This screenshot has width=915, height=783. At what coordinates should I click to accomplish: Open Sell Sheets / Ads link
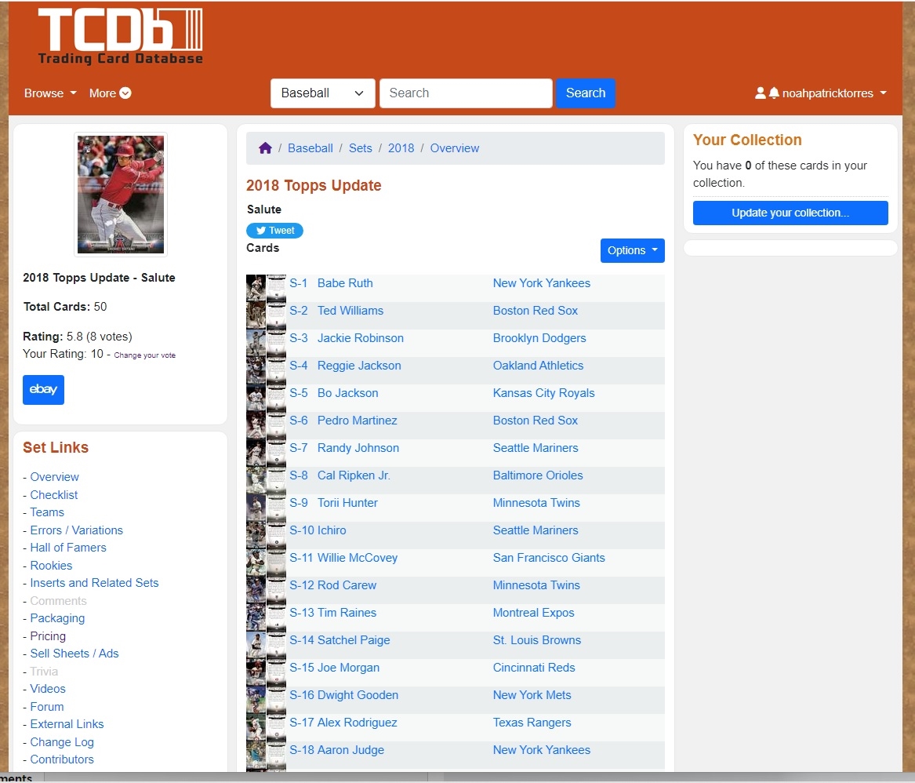(x=74, y=654)
